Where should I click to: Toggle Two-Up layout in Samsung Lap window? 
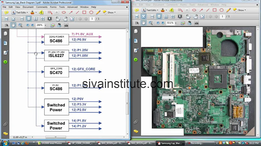[x=36, y=19]
